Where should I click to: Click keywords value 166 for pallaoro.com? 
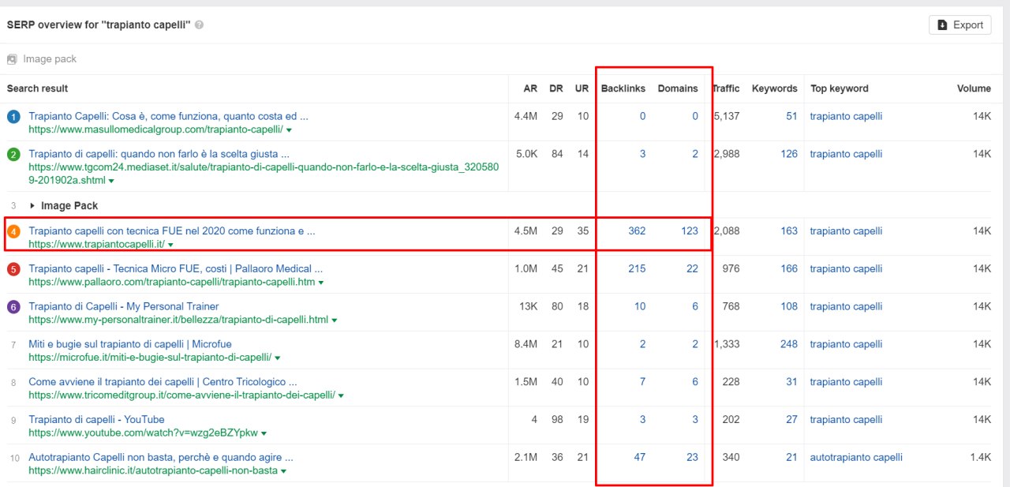tap(789, 269)
